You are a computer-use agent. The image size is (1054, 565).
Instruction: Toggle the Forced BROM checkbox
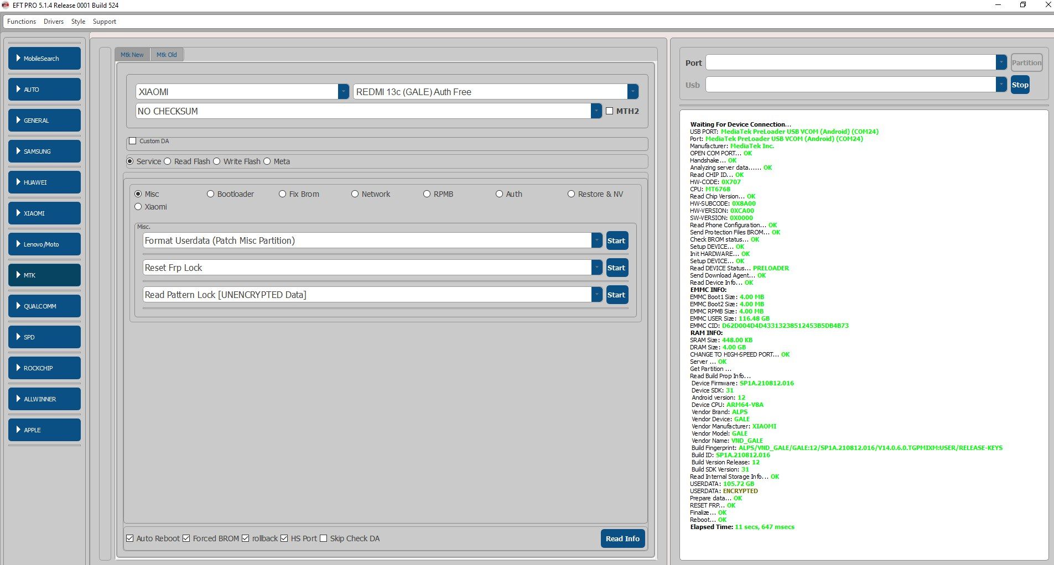tap(186, 538)
